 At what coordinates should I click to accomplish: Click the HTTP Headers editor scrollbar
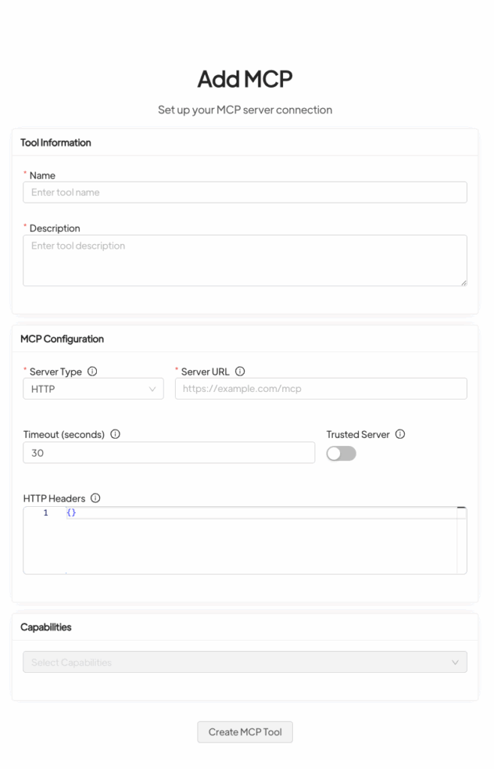pos(462,541)
